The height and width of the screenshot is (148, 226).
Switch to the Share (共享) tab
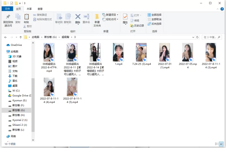(x=29, y=9)
